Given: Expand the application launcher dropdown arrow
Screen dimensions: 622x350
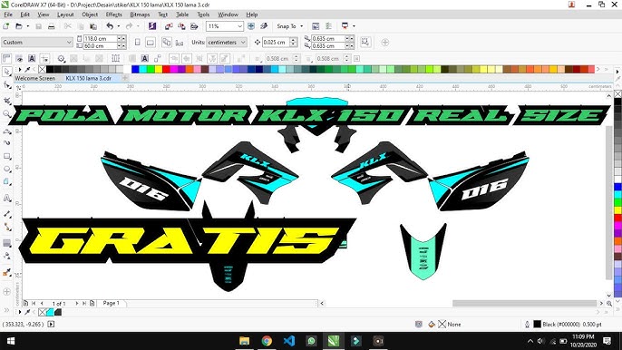Looking at the screenshot, I should [354, 26].
